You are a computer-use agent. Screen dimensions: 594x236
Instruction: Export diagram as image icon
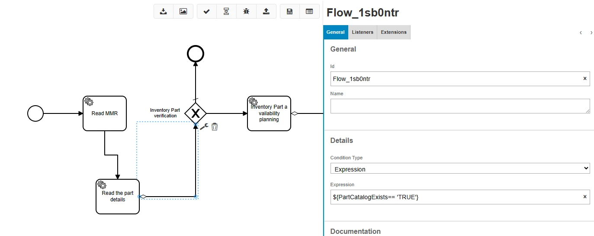pos(183,11)
